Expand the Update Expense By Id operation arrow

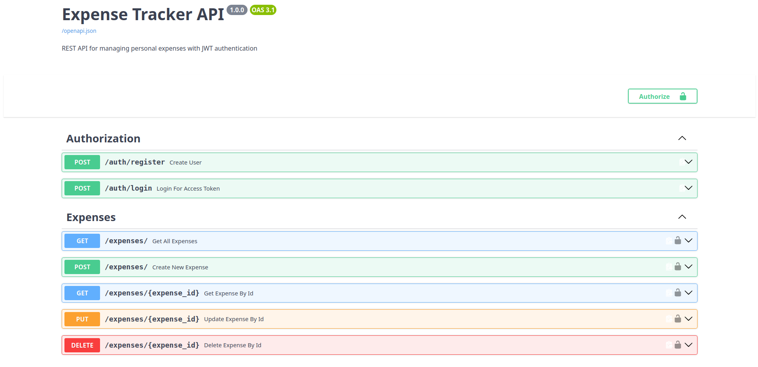pyautogui.click(x=688, y=319)
